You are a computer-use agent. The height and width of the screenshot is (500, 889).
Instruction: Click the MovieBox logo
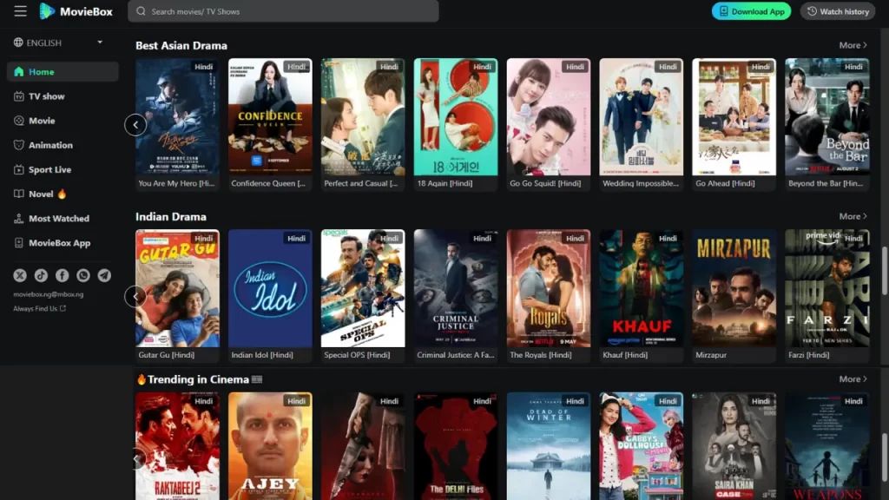pos(76,11)
